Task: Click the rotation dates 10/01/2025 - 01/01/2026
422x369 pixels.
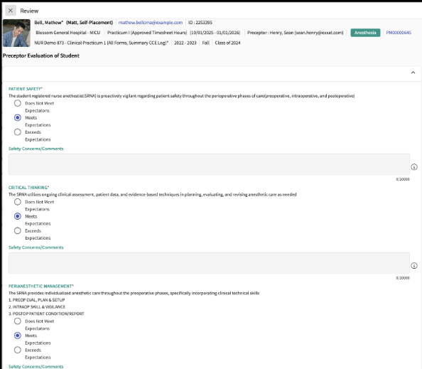Action: tap(215, 33)
